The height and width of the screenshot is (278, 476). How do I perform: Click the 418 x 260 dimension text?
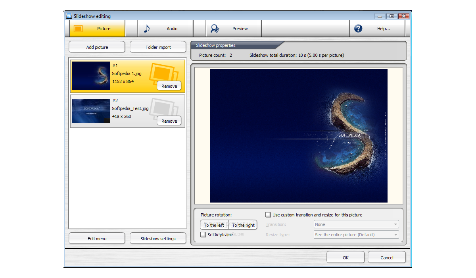pyautogui.click(x=121, y=116)
